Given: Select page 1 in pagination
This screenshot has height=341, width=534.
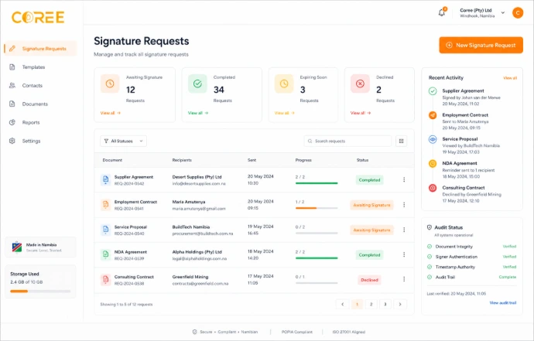Looking at the screenshot, I should pos(357,304).
